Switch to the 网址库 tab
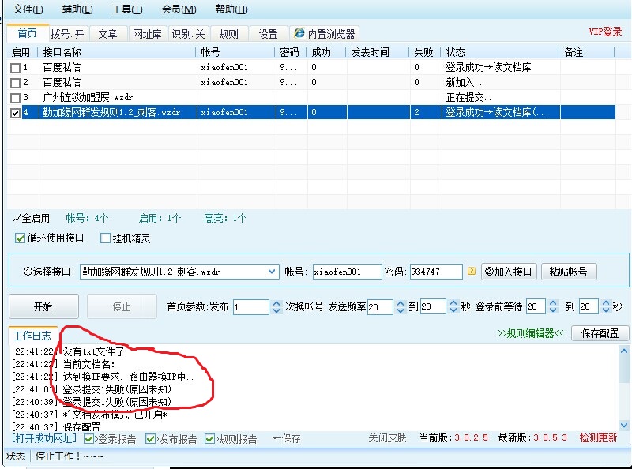 149,33
